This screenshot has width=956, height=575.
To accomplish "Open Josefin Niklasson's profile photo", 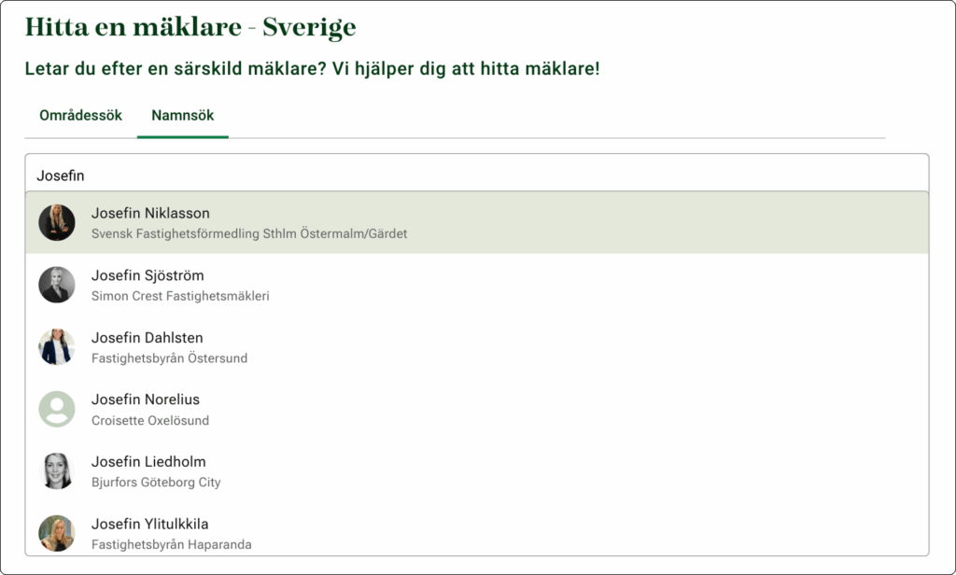I will 57,222.
